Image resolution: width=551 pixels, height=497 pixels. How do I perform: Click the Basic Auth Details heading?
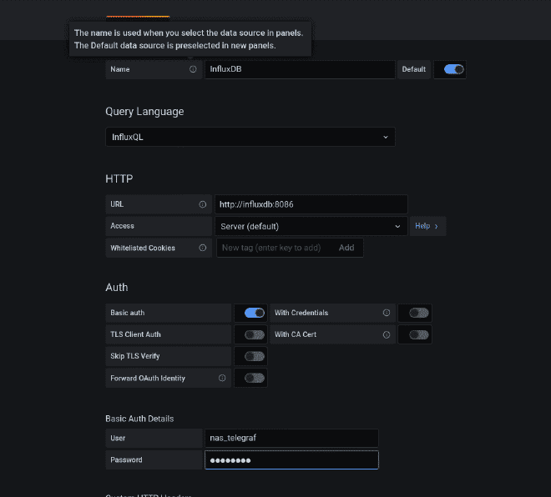point(139,419)
